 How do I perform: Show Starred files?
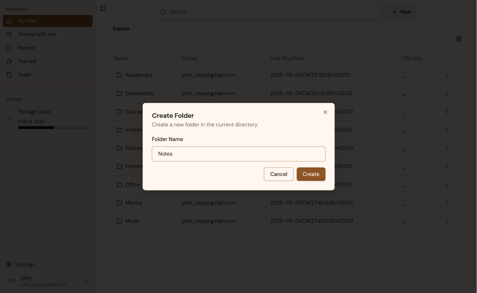pos(48,61)
